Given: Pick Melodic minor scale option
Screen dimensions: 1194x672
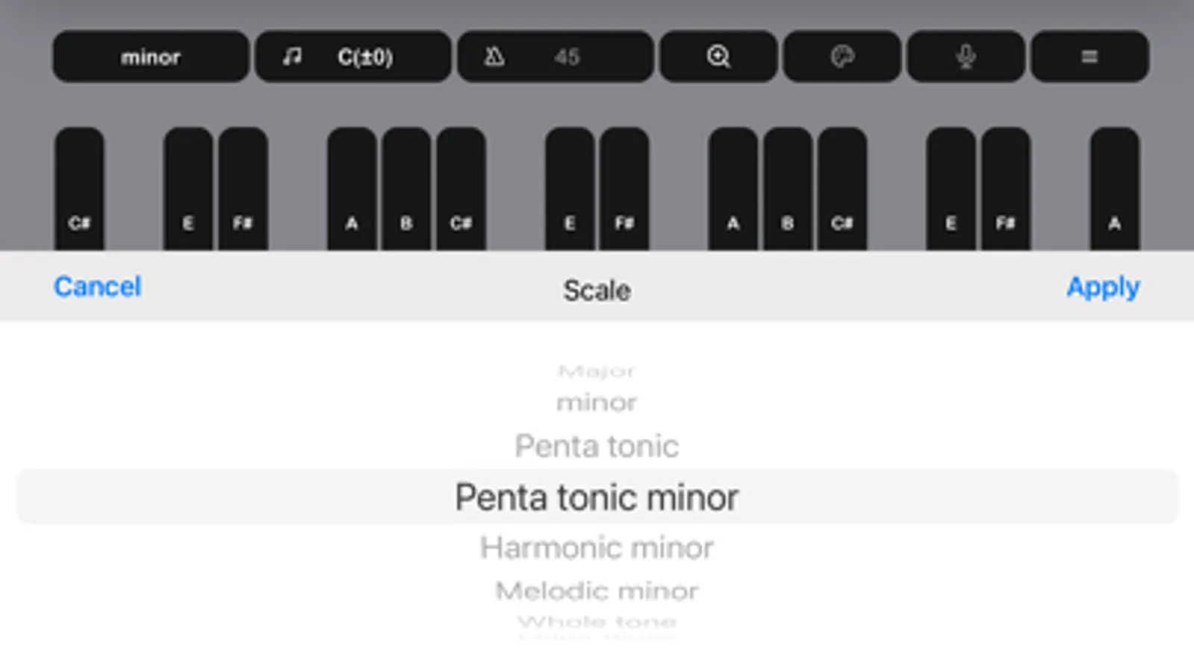Looking at the screenshot, I should (x=597, y=591).
